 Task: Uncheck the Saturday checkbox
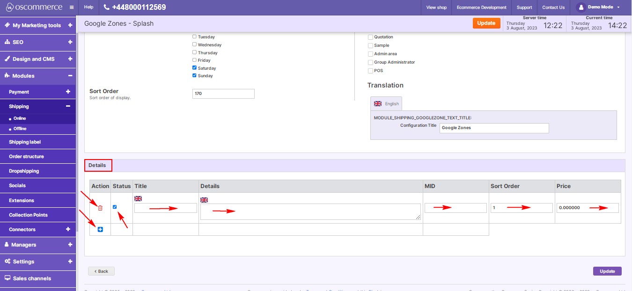[x=195, y=68]
